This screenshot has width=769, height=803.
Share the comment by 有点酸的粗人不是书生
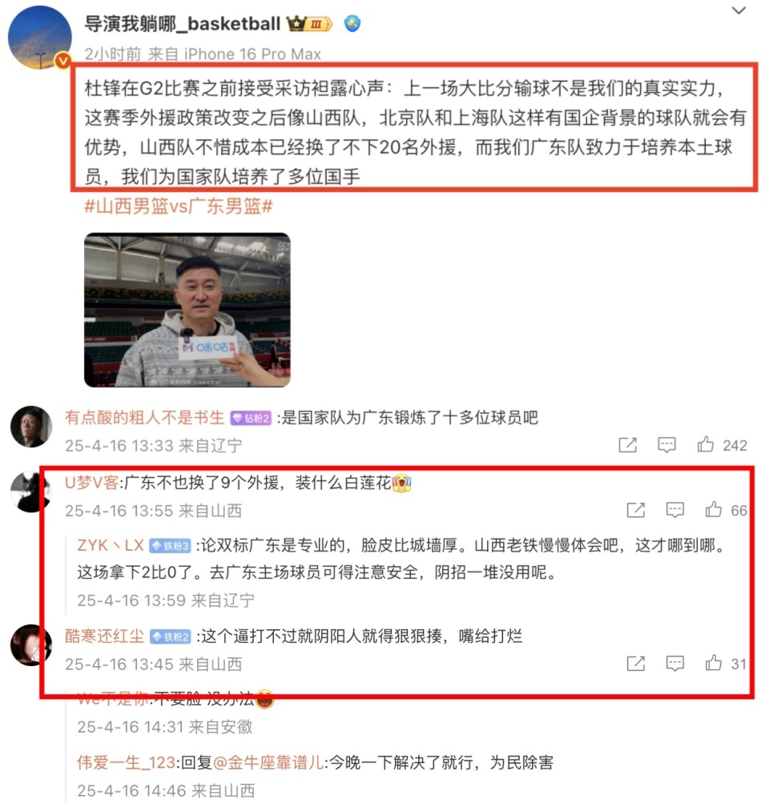[627, 444]
